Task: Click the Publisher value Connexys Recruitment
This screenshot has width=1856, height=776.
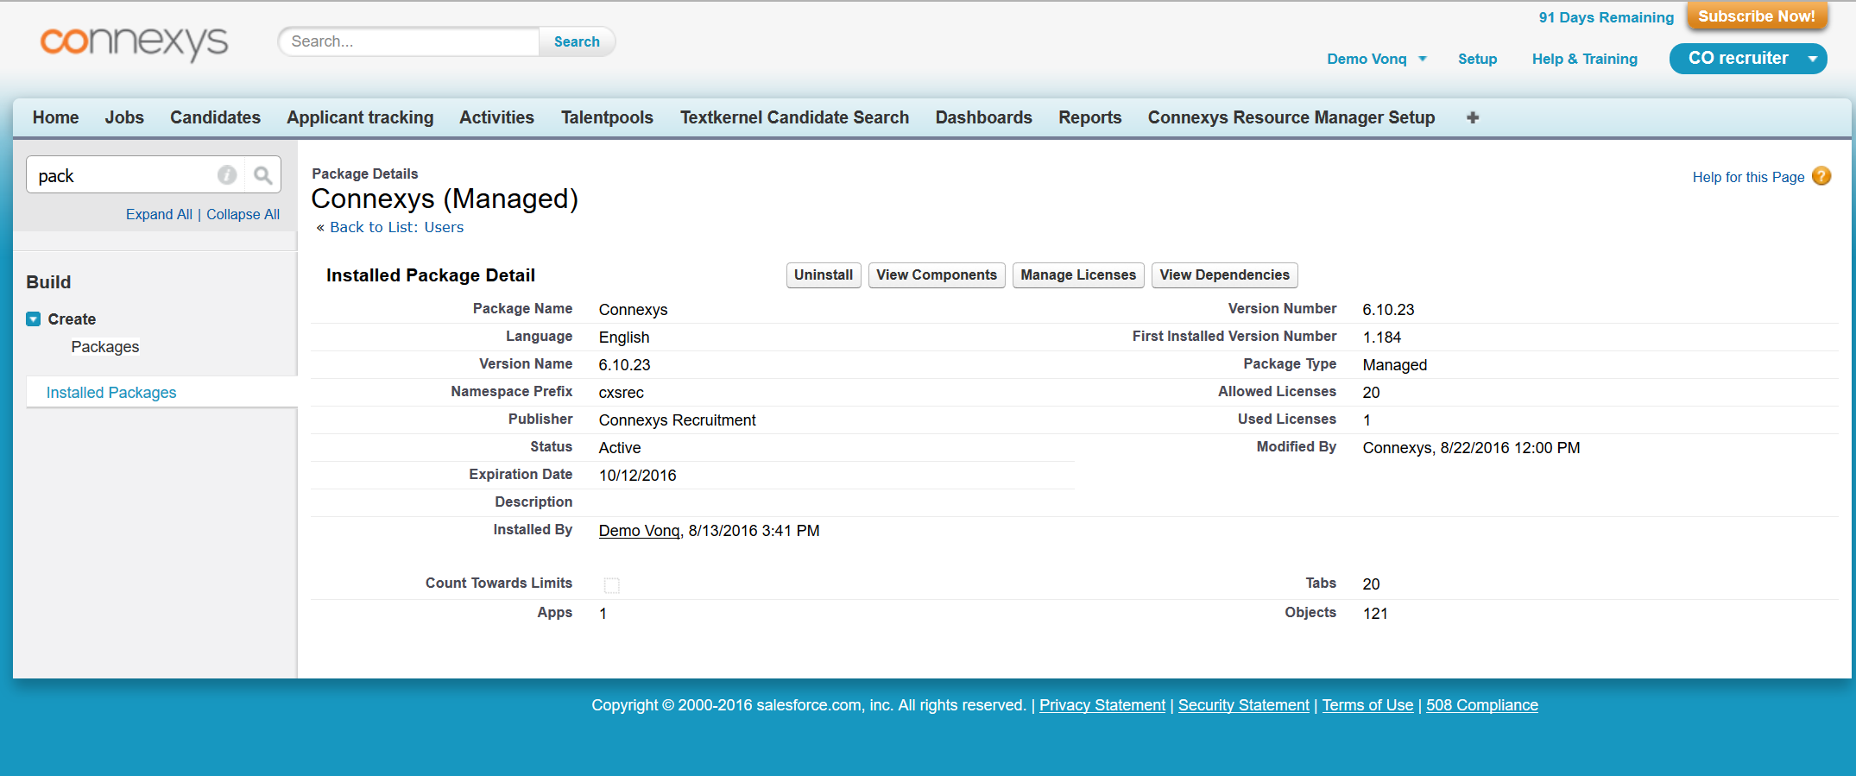Action: [x=678, y=420]
